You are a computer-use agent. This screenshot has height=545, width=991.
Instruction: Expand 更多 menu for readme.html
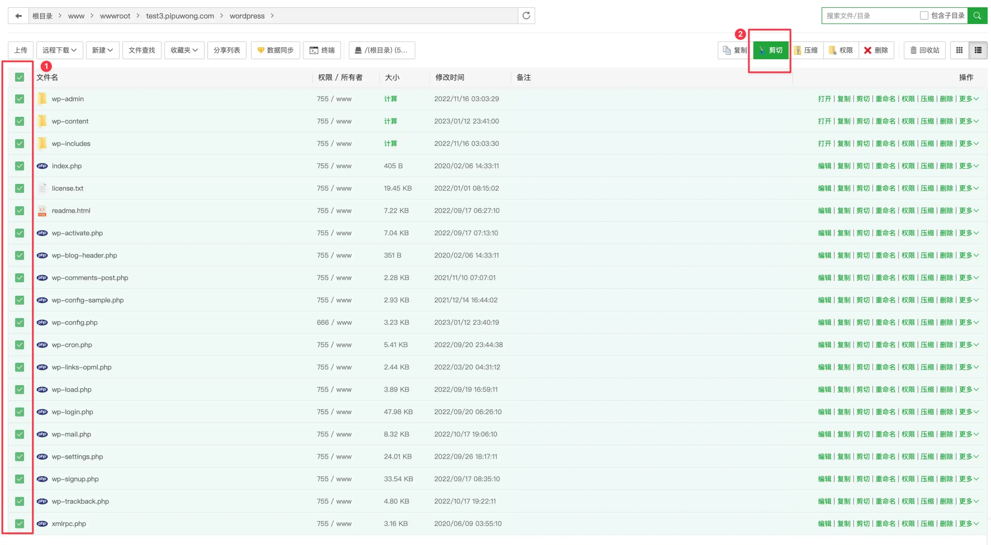click(x=969, y=211)
